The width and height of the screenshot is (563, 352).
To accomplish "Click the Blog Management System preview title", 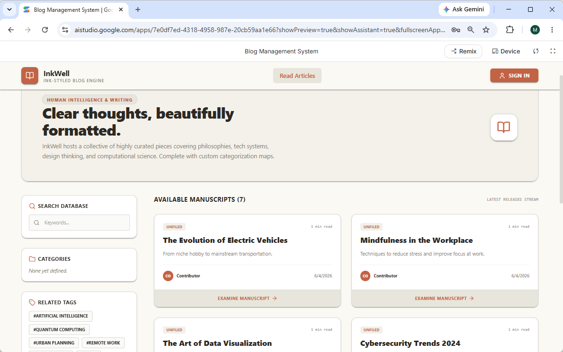I will click(281, 52).
